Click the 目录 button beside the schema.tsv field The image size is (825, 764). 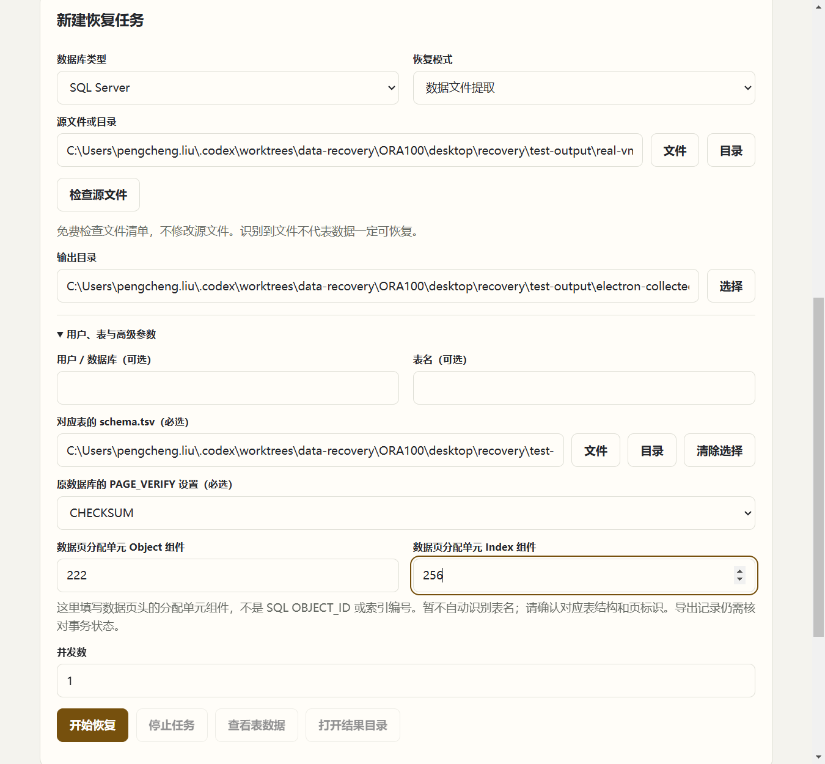(651, 450)
